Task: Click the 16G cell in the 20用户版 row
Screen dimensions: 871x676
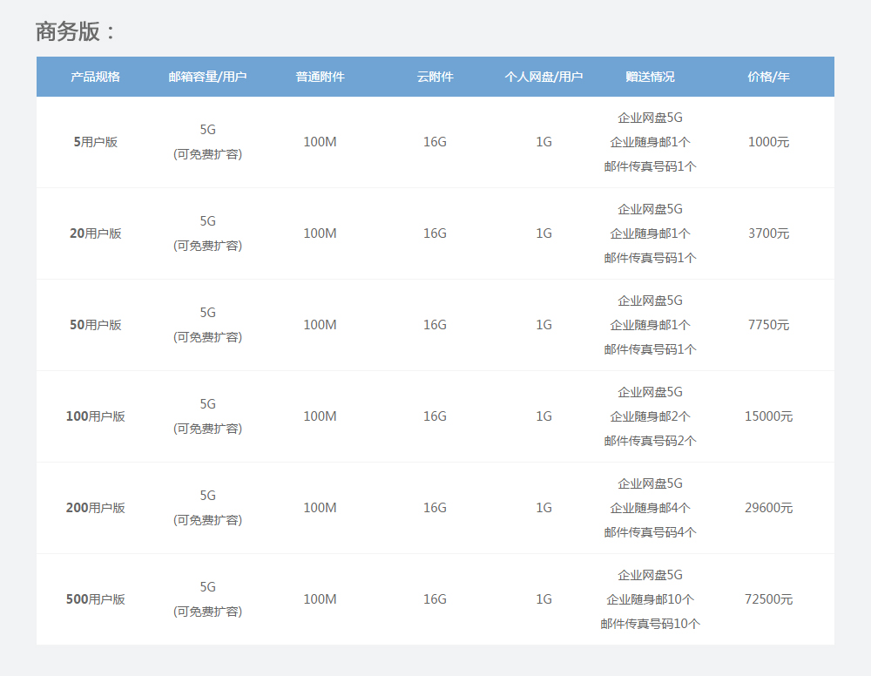Action: [435, 233]
